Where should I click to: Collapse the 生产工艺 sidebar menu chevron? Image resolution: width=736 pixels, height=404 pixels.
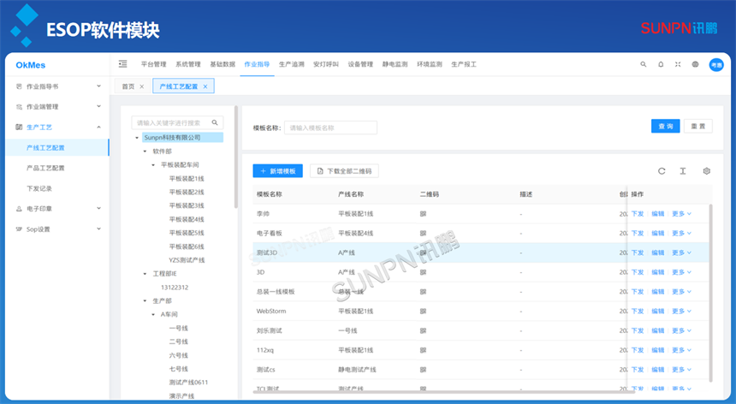[98, 127]
